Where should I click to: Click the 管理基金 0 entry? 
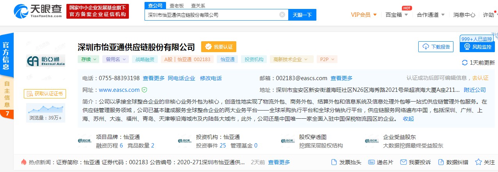click(244, 146)
